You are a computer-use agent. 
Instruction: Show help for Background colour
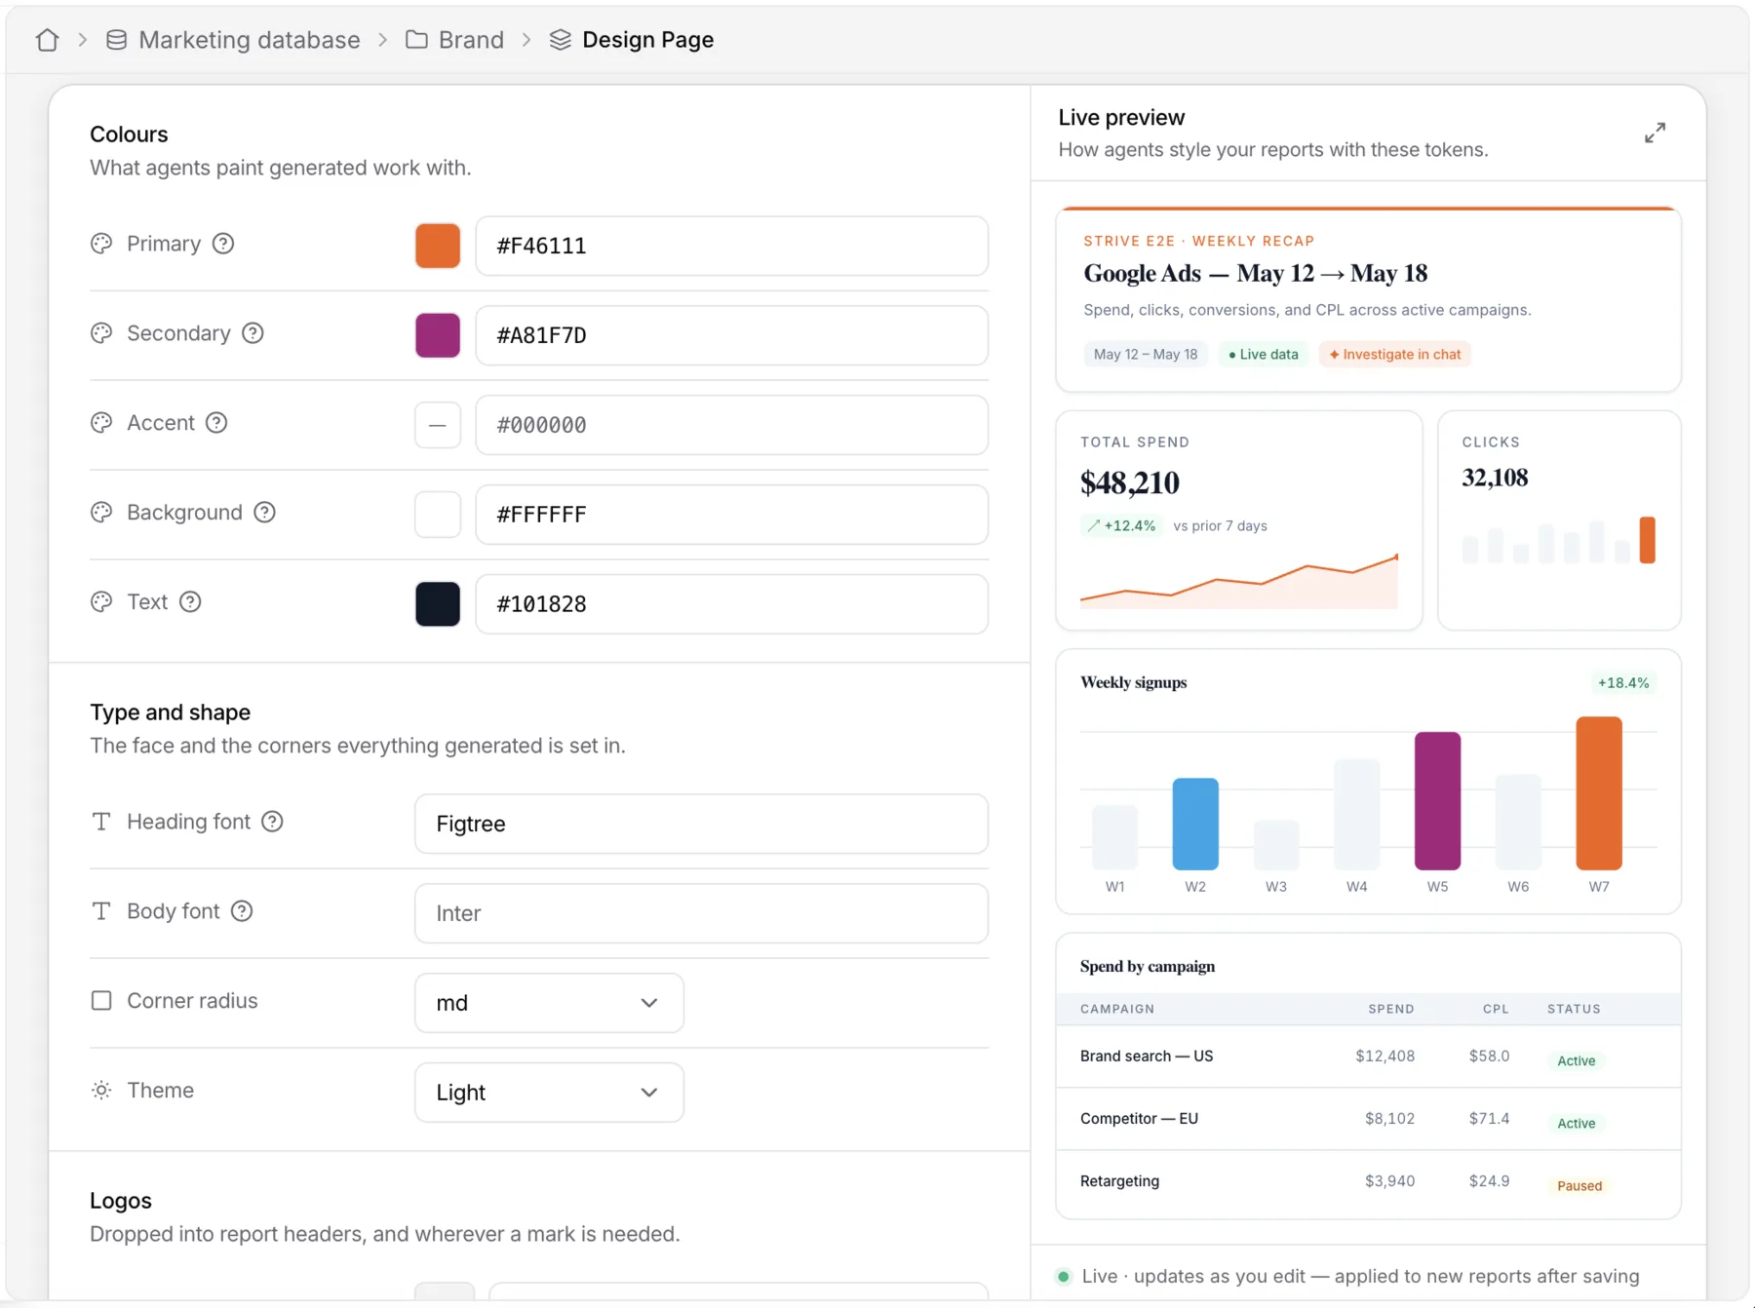click(x=264, y=513)
